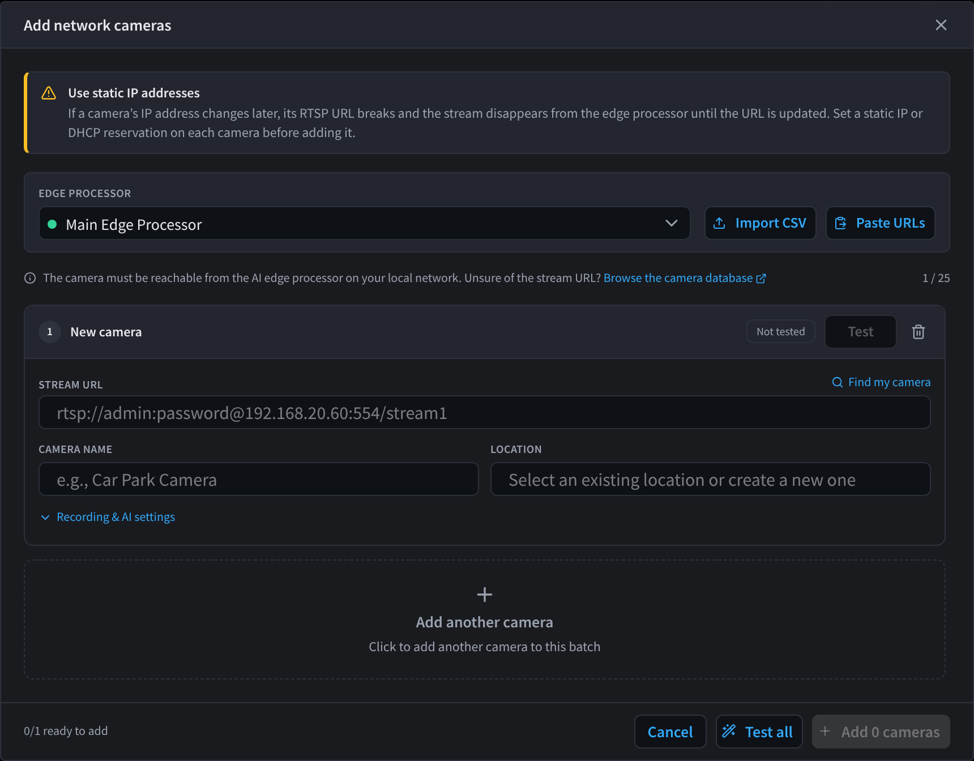Screen dimensions: 974x761
Task: Click the camera number 1 badge
Action: point(50,332)
